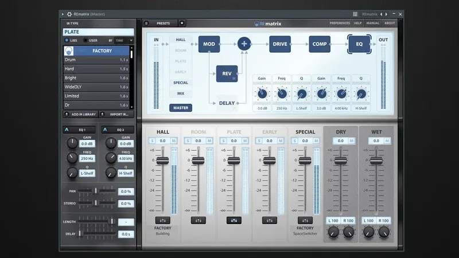This screenshot has width=459, height=258.
Task: Select the WideDLY impulse response
Action: (x=96, y=87)
